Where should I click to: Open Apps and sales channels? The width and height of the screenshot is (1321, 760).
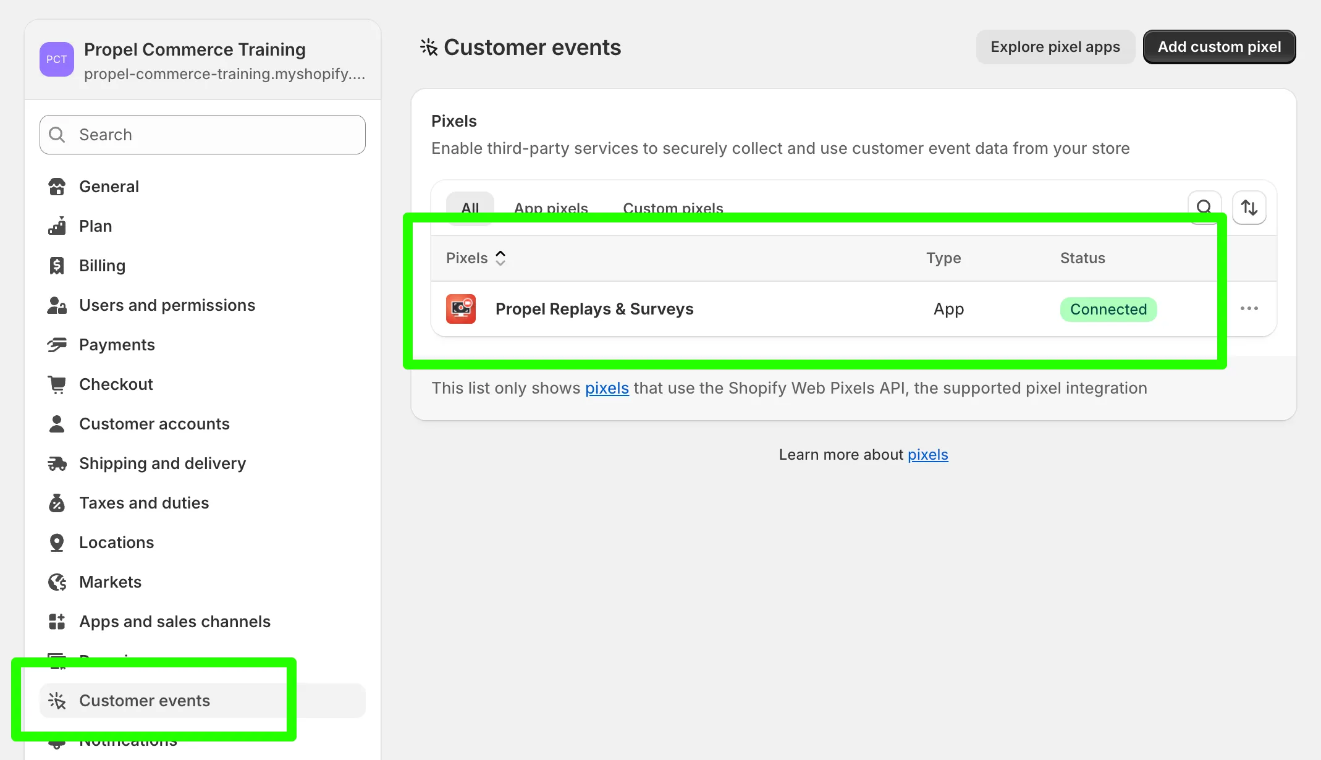tap(203, 622)
